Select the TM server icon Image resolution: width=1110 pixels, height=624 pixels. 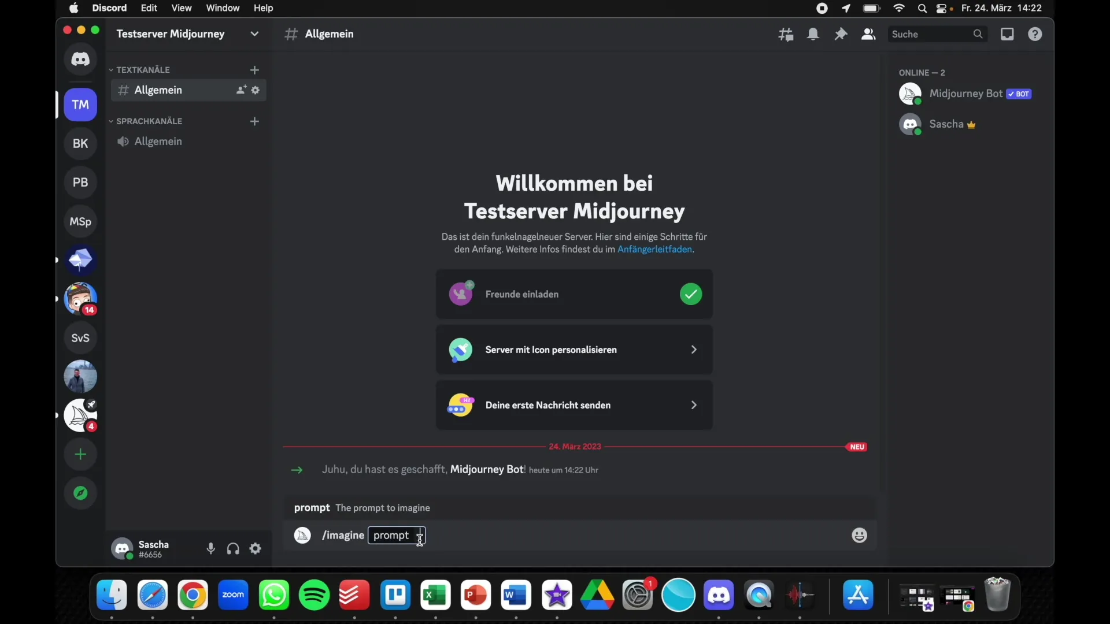pos(80,105)
